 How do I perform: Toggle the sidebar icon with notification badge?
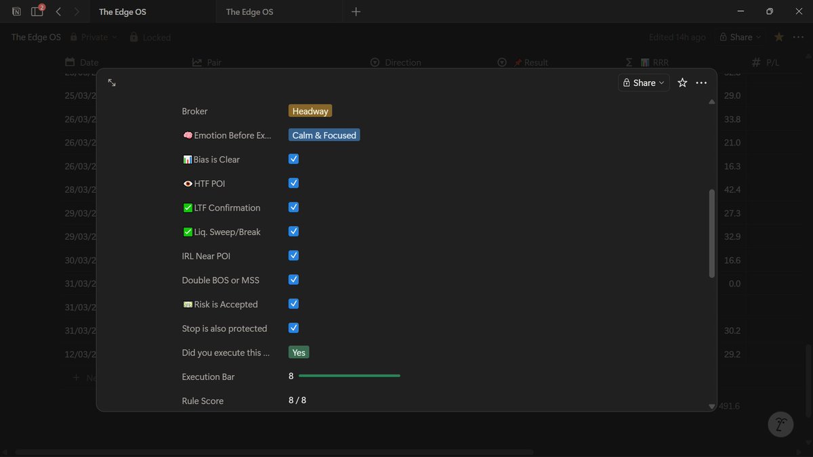(37, 12)
